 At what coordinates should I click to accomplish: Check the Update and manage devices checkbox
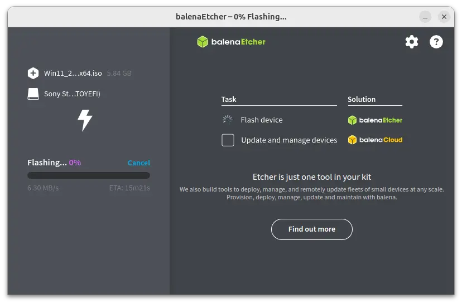[228, 140]
